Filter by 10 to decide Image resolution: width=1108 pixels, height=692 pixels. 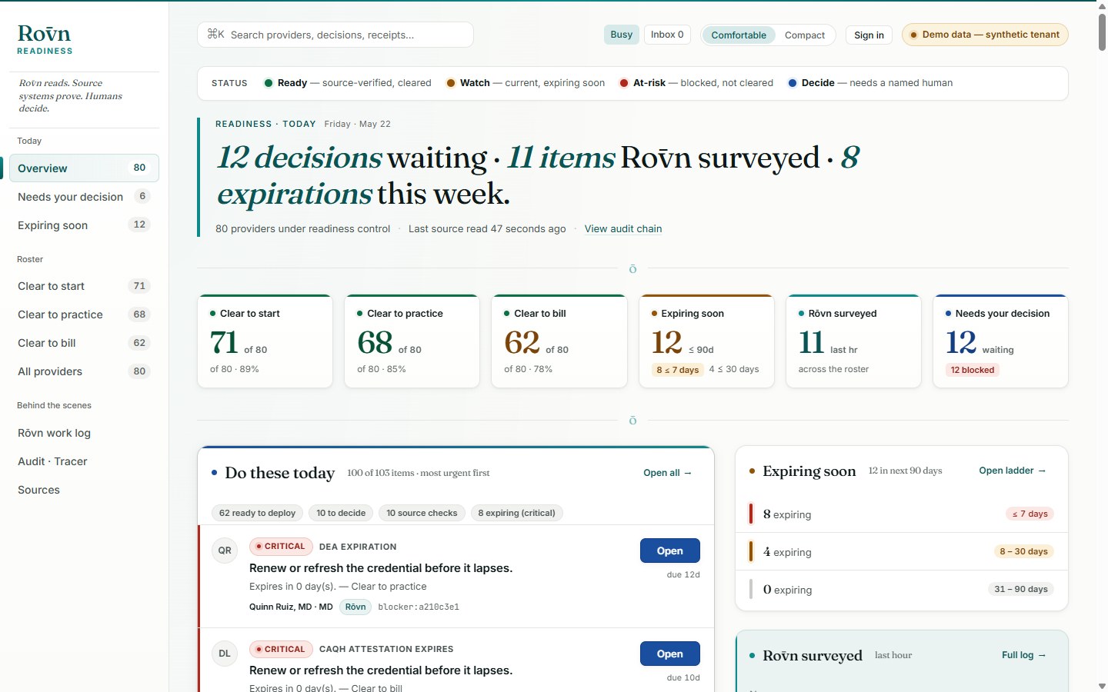341,513
